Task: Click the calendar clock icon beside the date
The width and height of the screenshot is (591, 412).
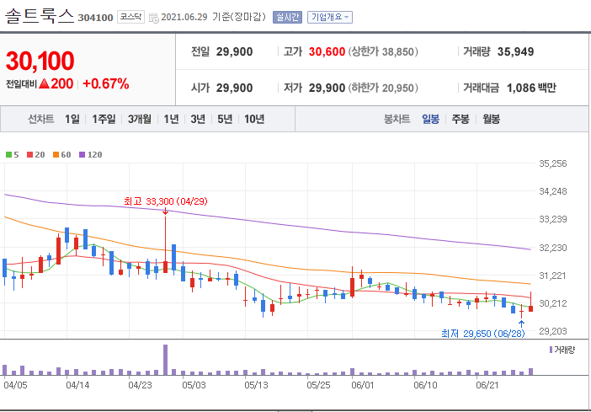Action: click(x=154, y=18)
